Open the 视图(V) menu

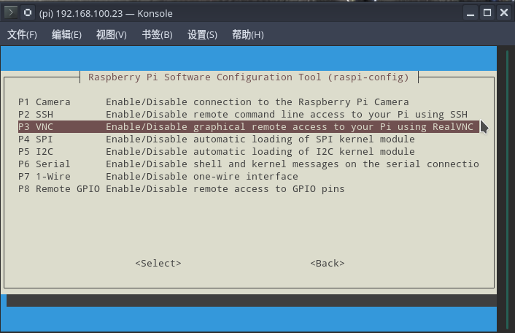coord(112,34)
